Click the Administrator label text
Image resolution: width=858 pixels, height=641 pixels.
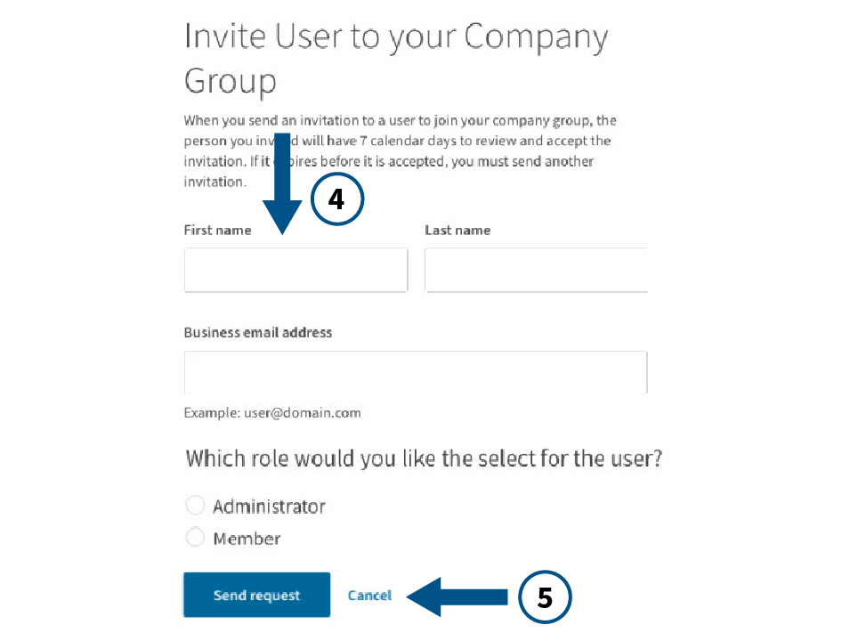pyautogui.click(x=269, y=506)
